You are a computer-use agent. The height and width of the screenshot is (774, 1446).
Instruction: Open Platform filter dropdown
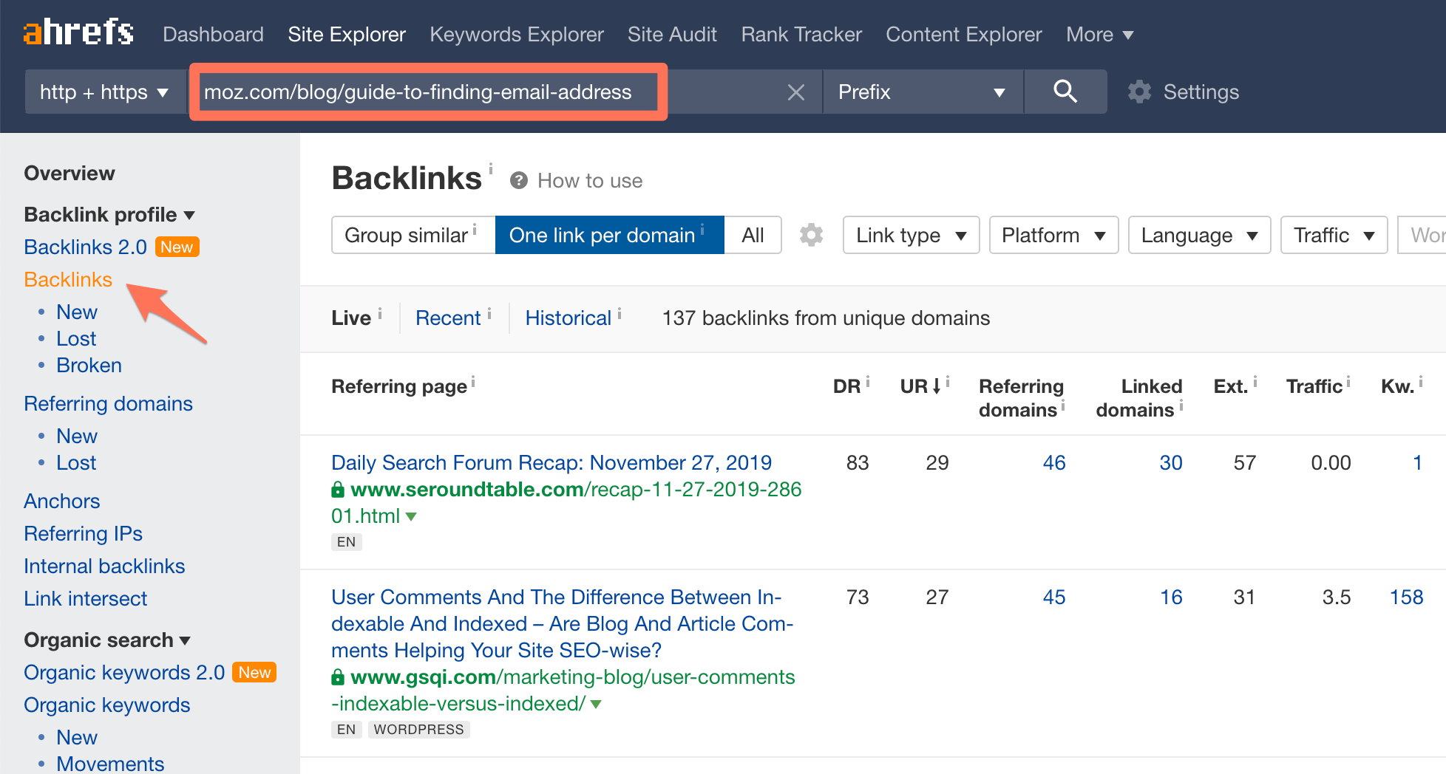1053,235
